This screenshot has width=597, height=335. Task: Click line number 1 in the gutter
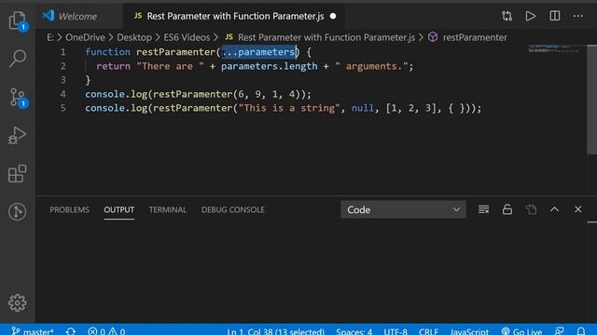tap(62, 52)
